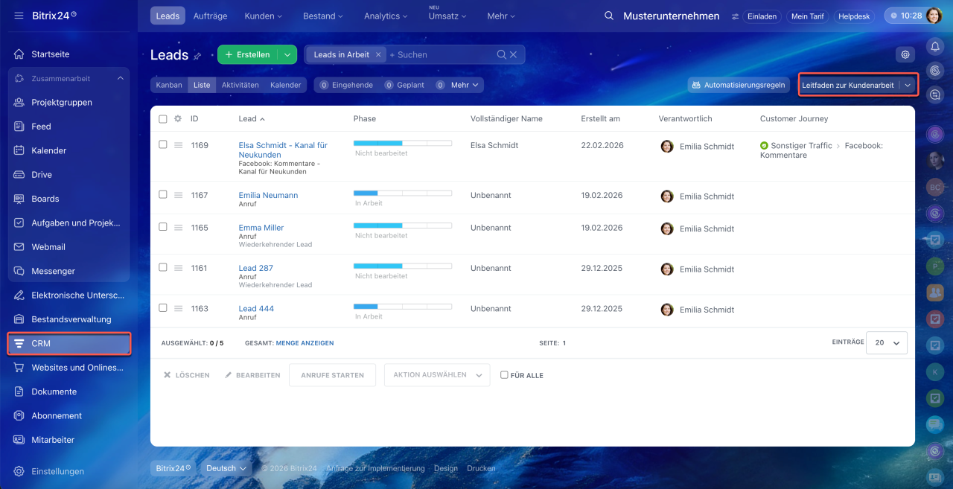
Task: Open the list settings gear icon
Action: [905, 54]
